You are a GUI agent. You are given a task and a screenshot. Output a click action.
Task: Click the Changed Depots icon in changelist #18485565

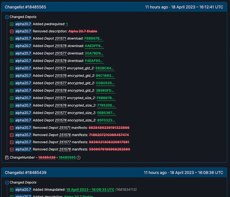[7, 17]
